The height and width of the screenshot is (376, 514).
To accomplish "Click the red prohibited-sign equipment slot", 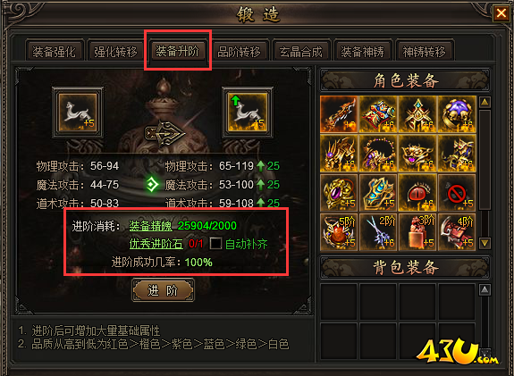I will (457, 192).
